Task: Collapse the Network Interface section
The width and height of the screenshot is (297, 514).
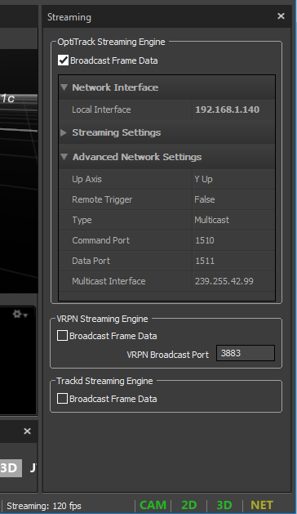Action: pos(64,87)
